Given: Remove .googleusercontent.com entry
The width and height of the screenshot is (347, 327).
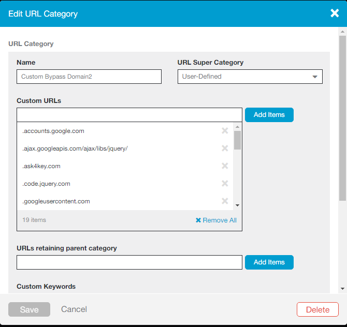Looking at the screenshot, I should (x=225, y=201).
